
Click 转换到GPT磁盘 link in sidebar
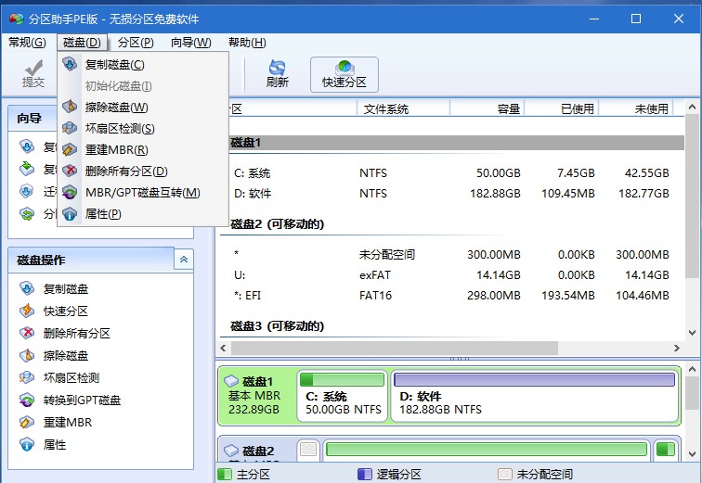click(x=82, y=400)
